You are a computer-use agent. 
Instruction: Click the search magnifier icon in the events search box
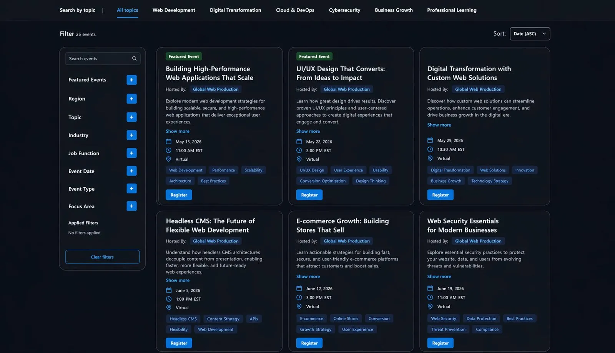point(134,59)
